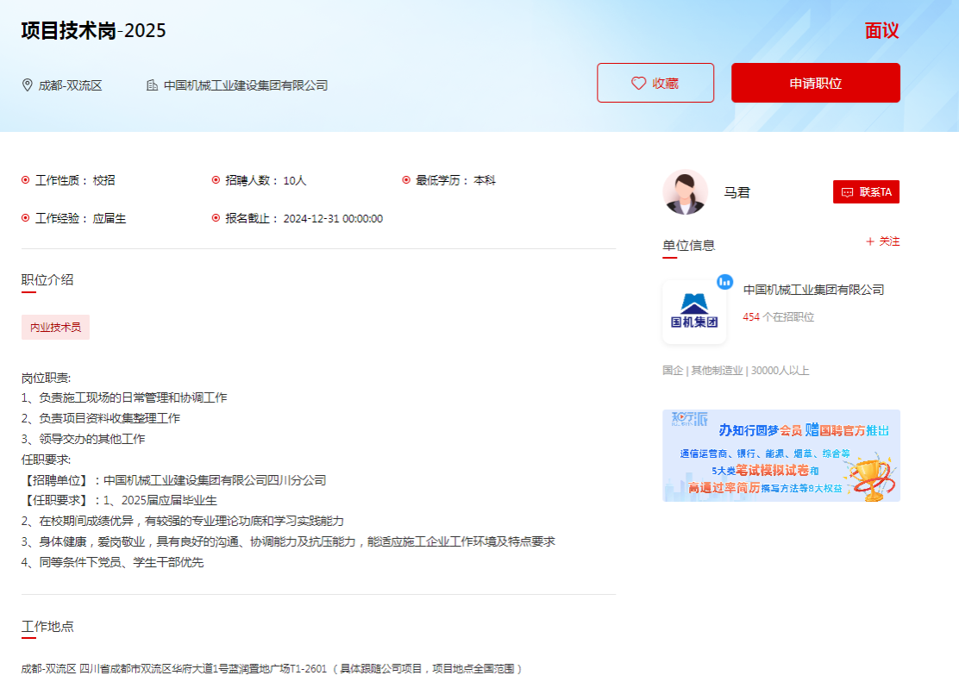Open 中国机械工业集团有限公司 company profile link
The width and height of the screenshot is (959, 688).
813,290
